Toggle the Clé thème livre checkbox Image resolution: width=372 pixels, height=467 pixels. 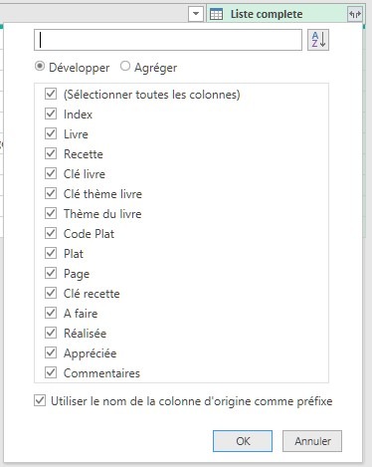(51, 193)
